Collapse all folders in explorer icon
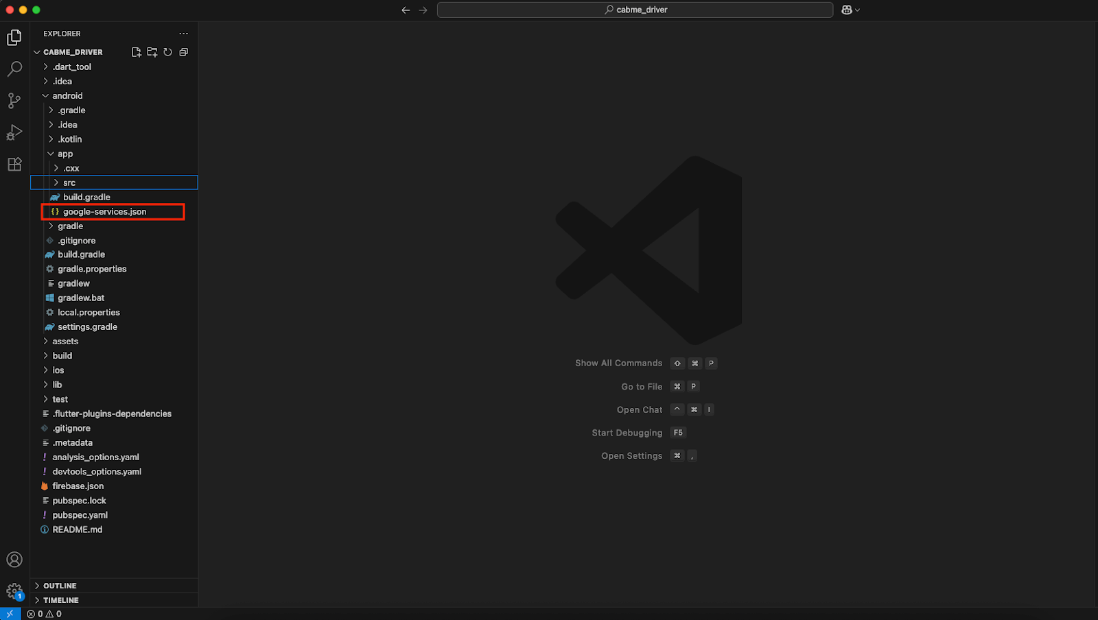Screen dimensions: 1098x620 [183, 52]
